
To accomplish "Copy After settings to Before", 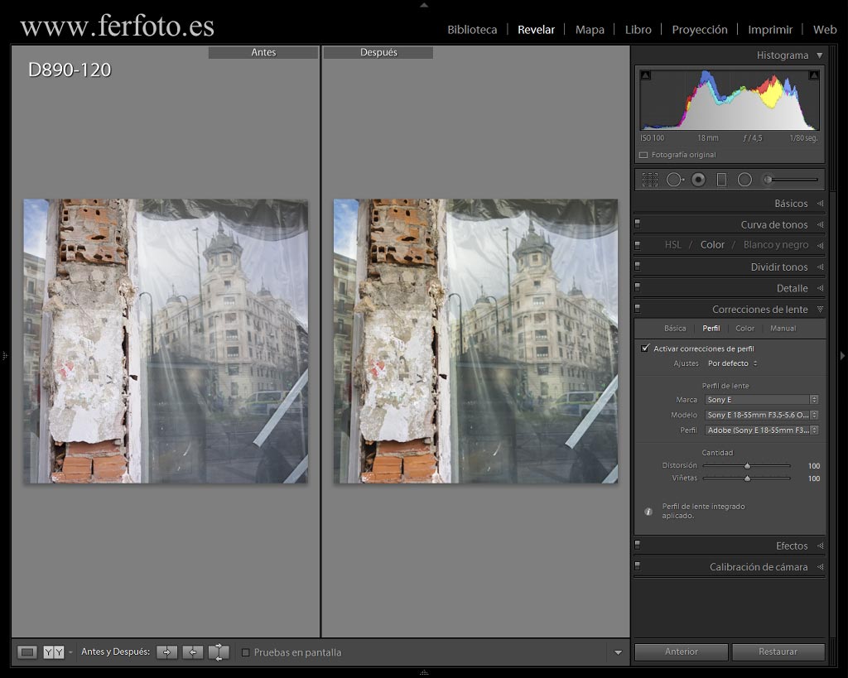I will pos(192,652).
